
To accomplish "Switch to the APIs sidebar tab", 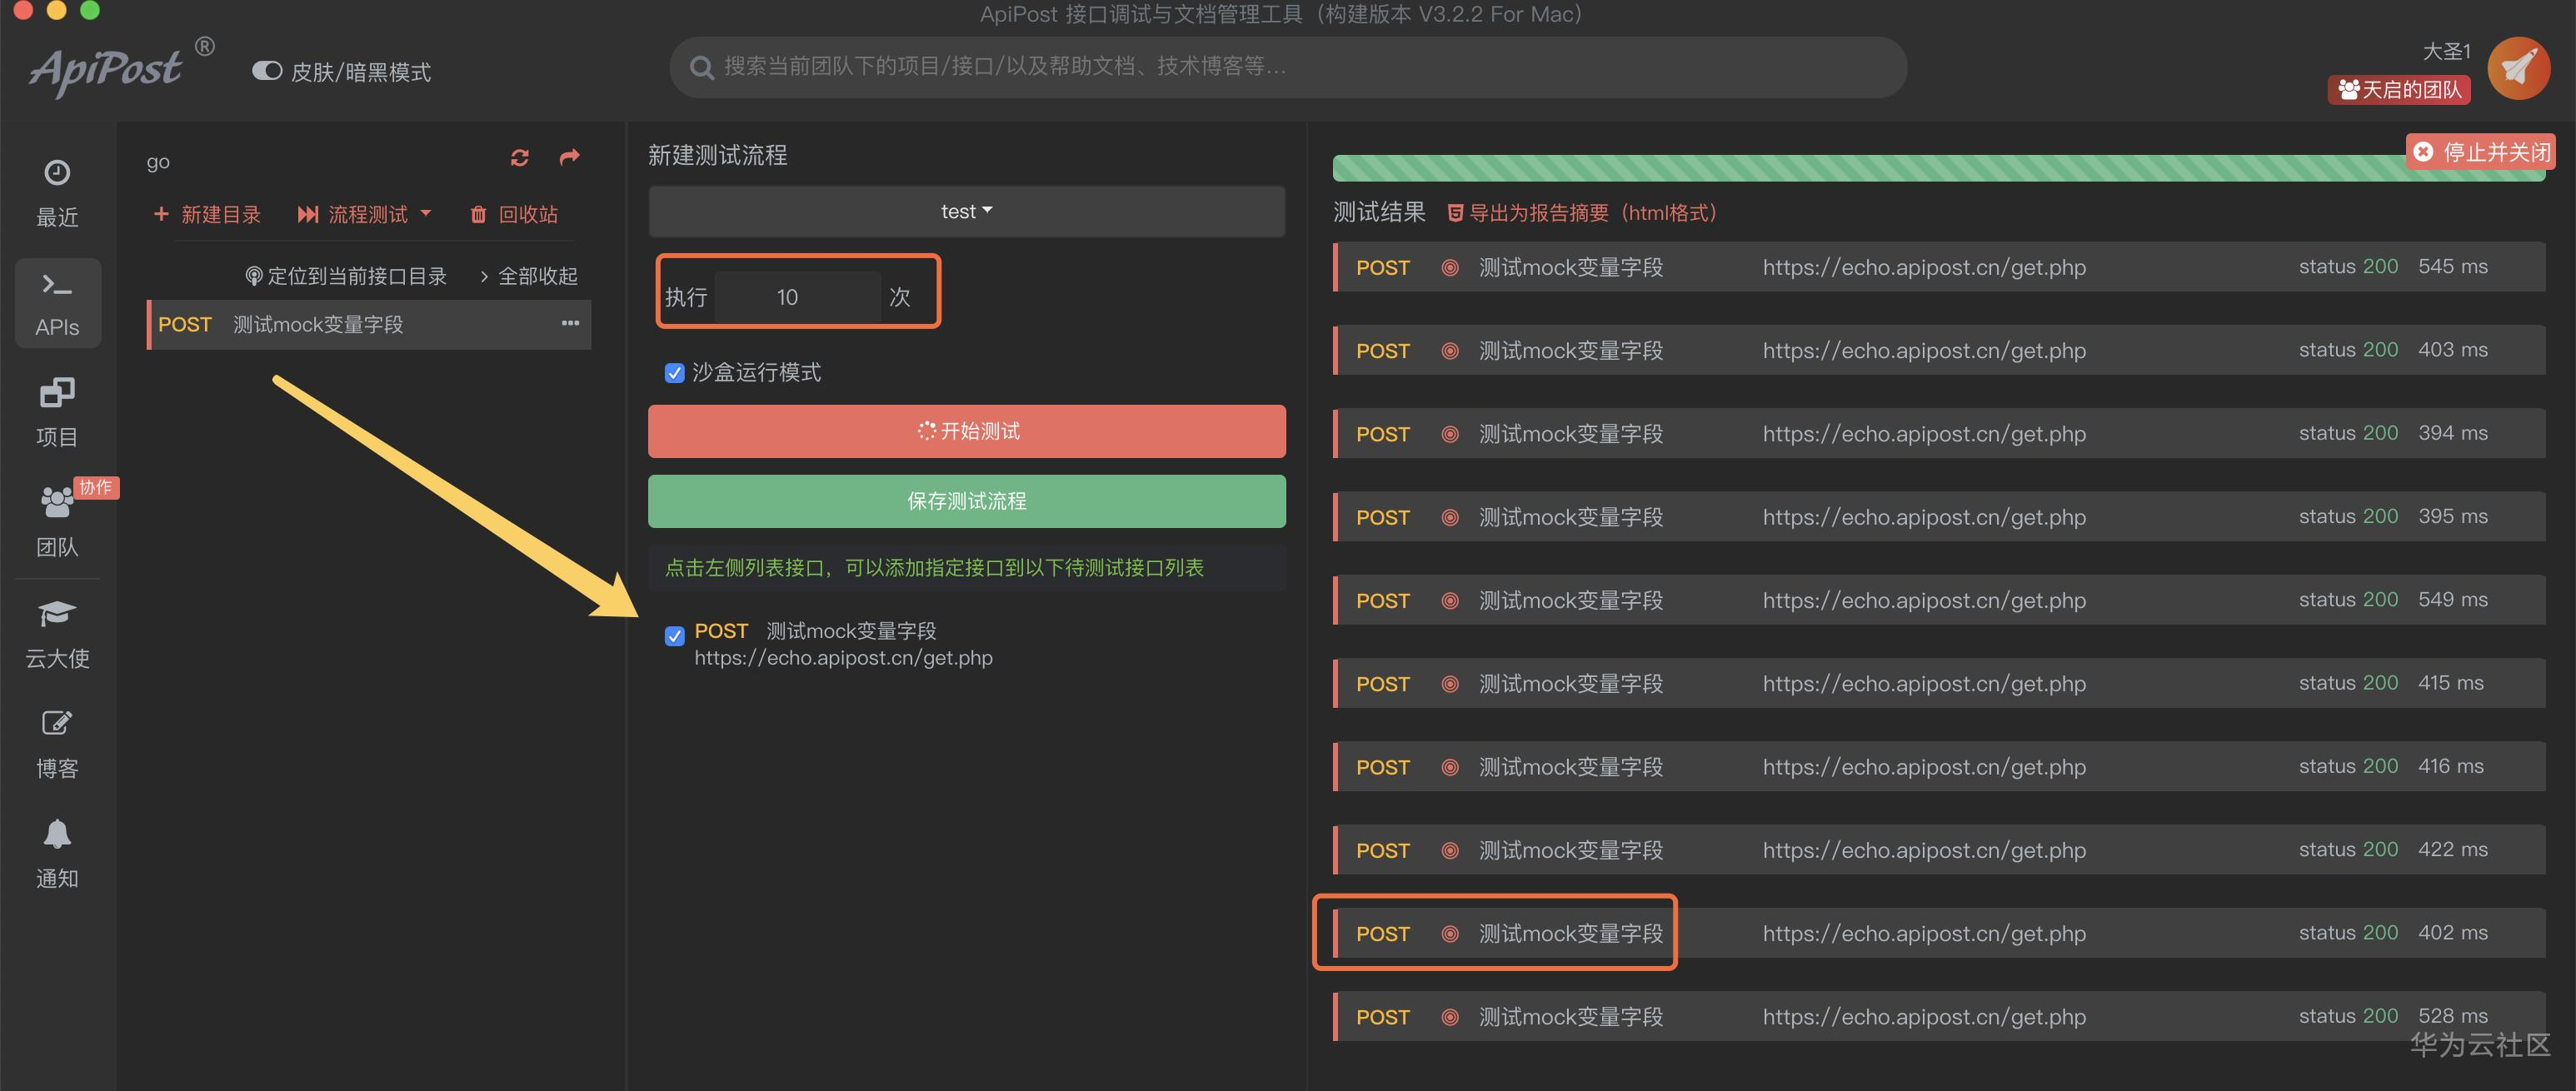I will (x=57, y=302).
